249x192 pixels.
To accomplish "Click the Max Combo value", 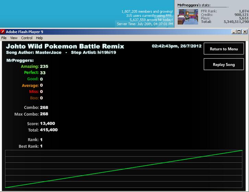I will tap(44, 114).
